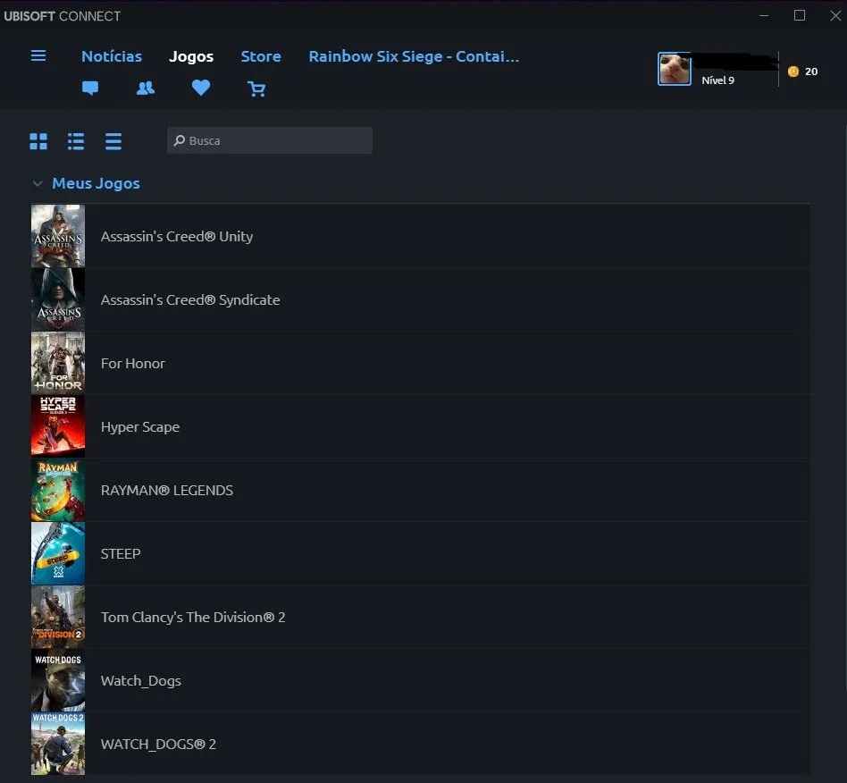Open the chat messages icon

click(90, 88)
